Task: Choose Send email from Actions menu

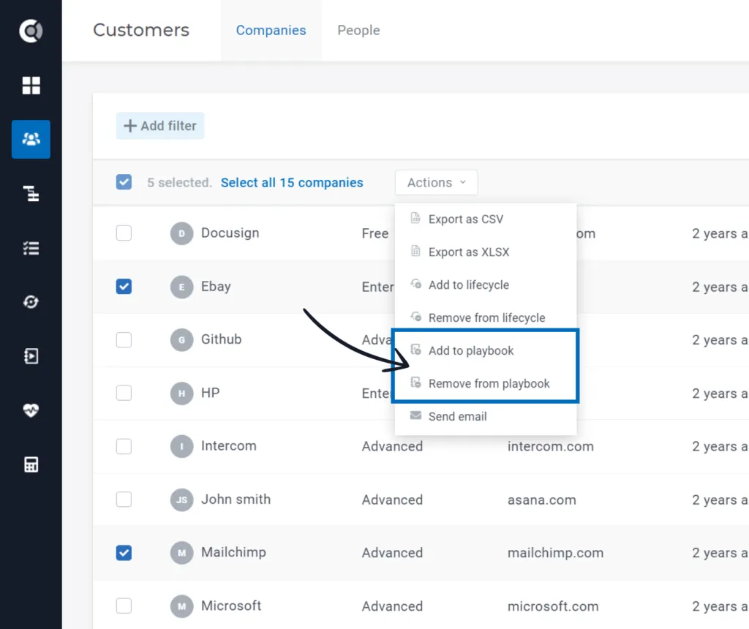Action: (x=486, y=417)
